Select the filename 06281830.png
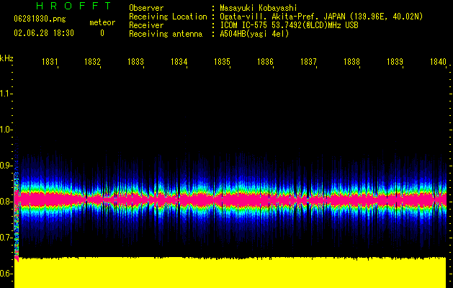 [x=40, y=19]
